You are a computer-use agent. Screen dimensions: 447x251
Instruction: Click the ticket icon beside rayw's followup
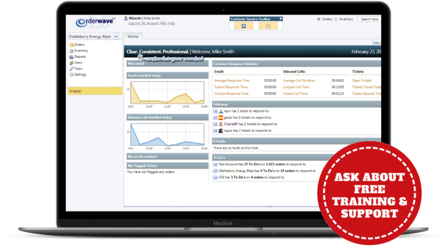[x=220, y=110]
